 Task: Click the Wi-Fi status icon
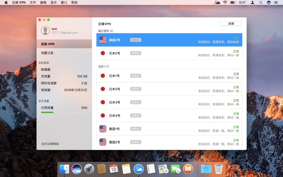[x=225, y=2]
